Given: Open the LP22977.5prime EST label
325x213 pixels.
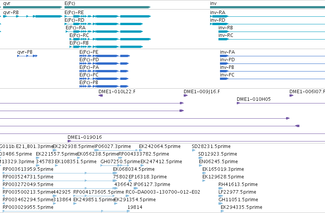Looking at the screenshot, I should [237, 192].
